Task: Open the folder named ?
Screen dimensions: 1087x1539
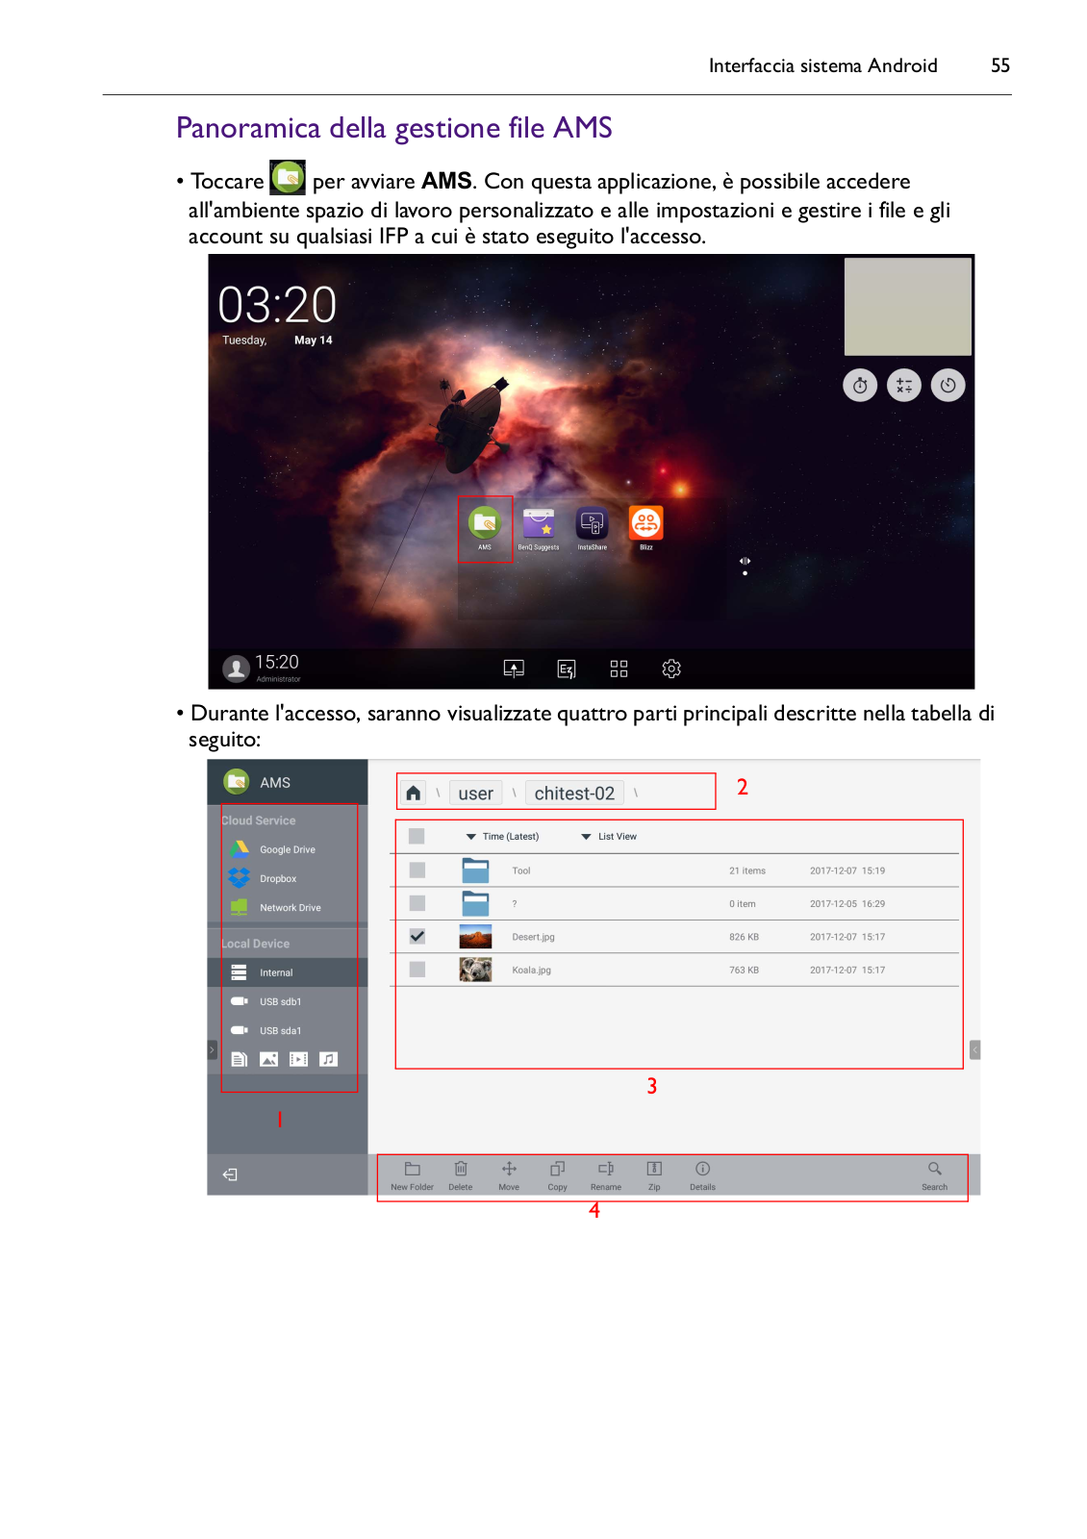Action: 475,903
